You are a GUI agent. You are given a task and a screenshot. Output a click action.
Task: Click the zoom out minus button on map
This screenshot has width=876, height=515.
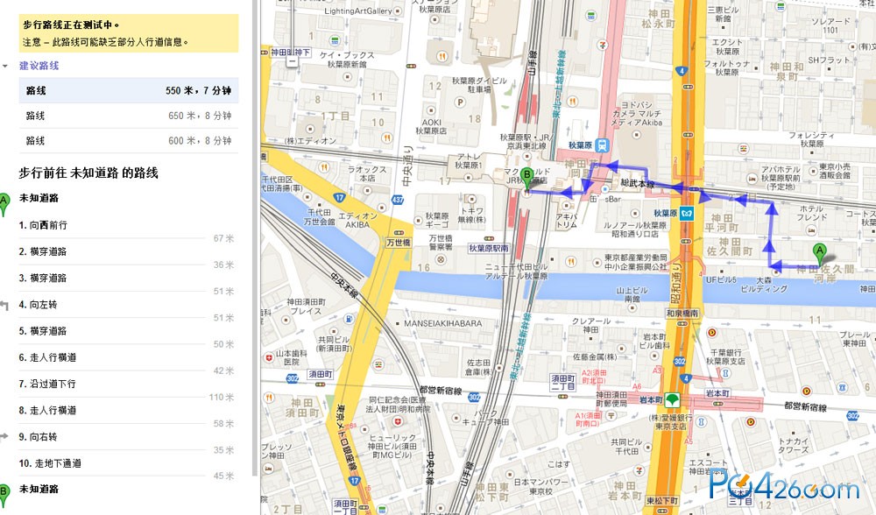tap(292, 62)
